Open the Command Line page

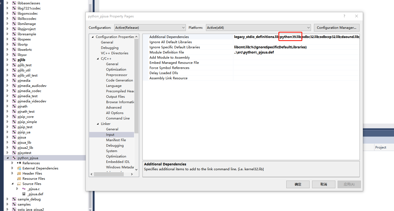[x=118, y=118]
